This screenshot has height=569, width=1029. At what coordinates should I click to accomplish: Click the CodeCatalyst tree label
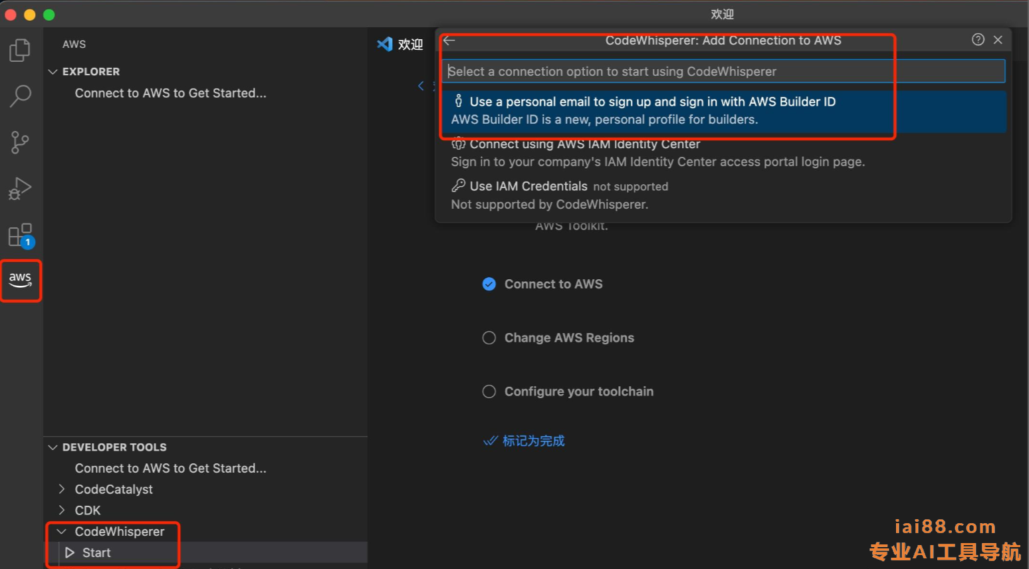pos(114,489)
